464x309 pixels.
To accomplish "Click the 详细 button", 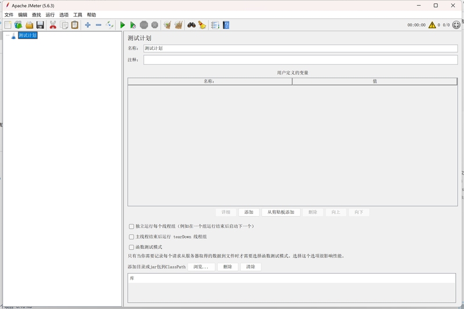I will (226, 212).
